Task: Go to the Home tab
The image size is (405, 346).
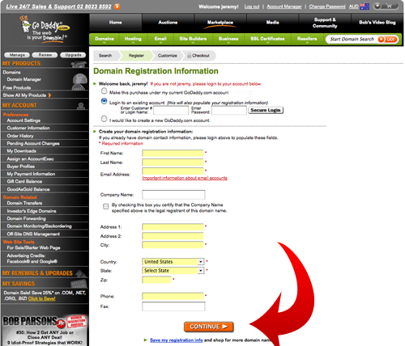Action: pos(116,23)
